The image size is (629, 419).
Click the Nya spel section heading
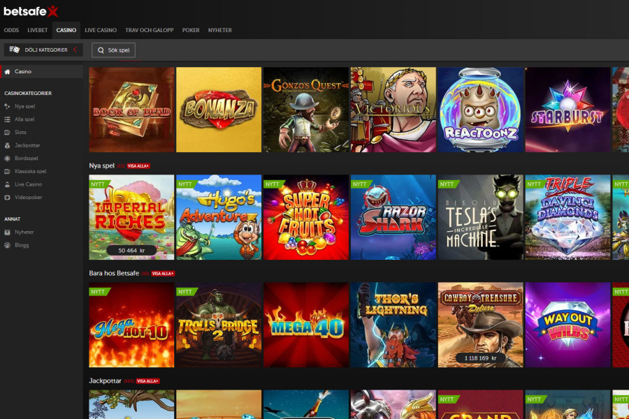tap(102, 166)
